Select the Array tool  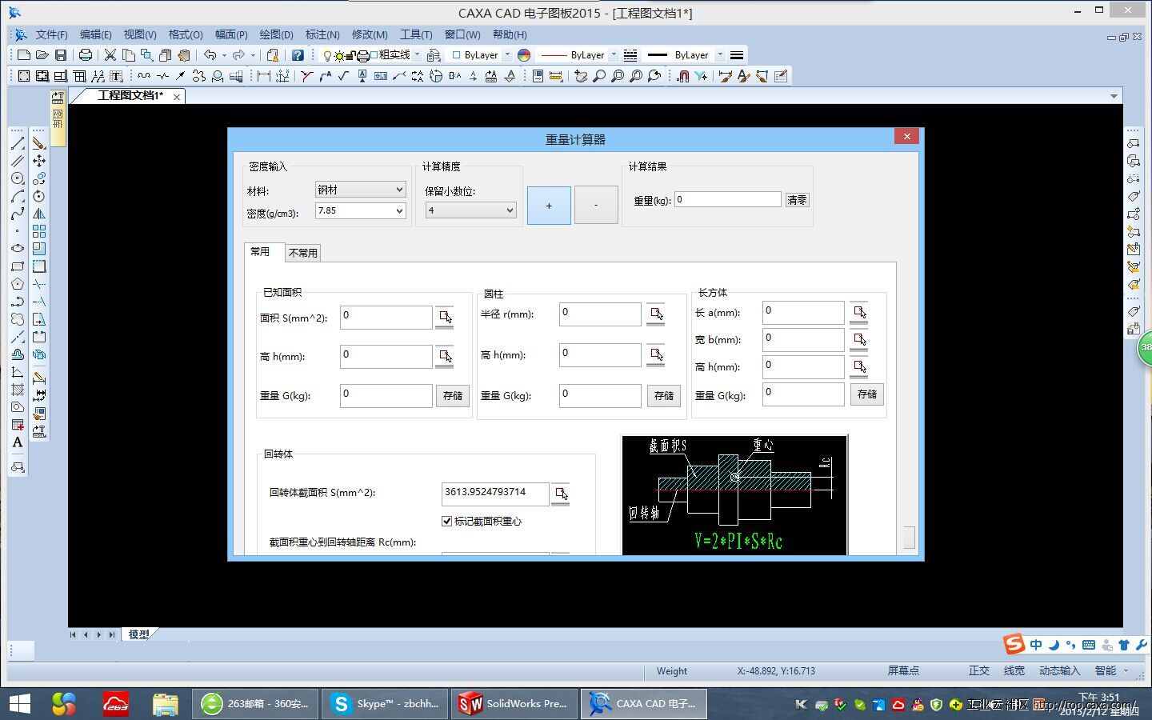39,231
